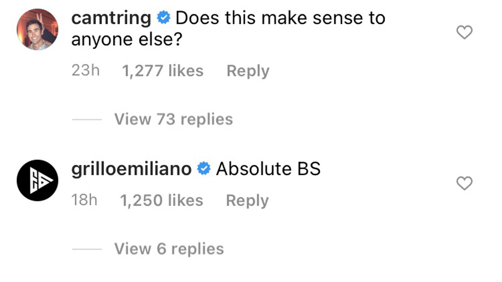The width and height of the screenshot is (502, 282).
Task: Click the verified badge next to camtring
Action: (164, 18)
